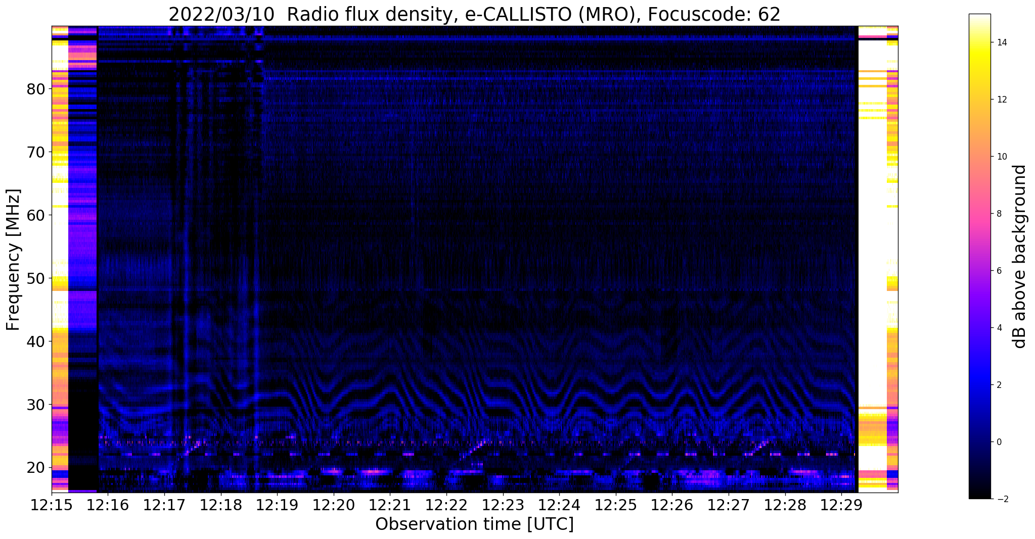The height and width of the screenshot is (539, 1035).
Task: Click the 80 MHz frequency tick label
Action: (36, 89)
